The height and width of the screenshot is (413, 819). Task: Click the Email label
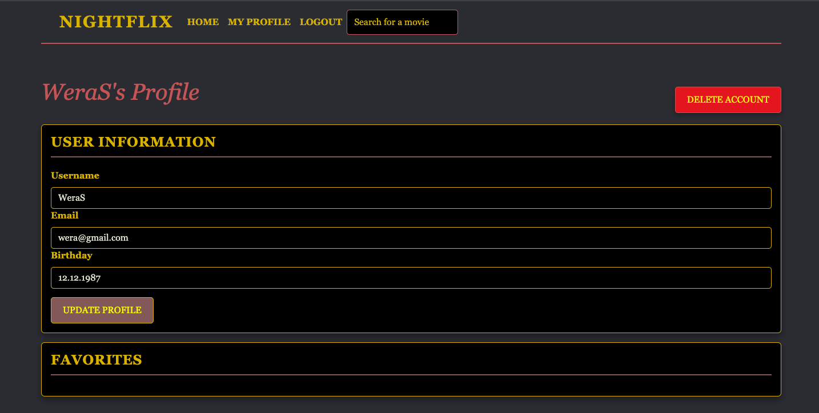point(65,216)
